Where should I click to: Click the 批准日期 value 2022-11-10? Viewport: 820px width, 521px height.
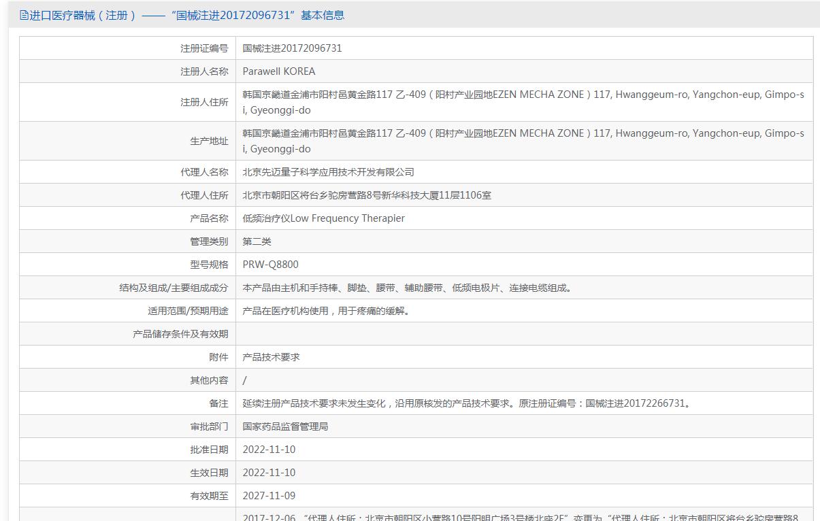click(269, 450)
